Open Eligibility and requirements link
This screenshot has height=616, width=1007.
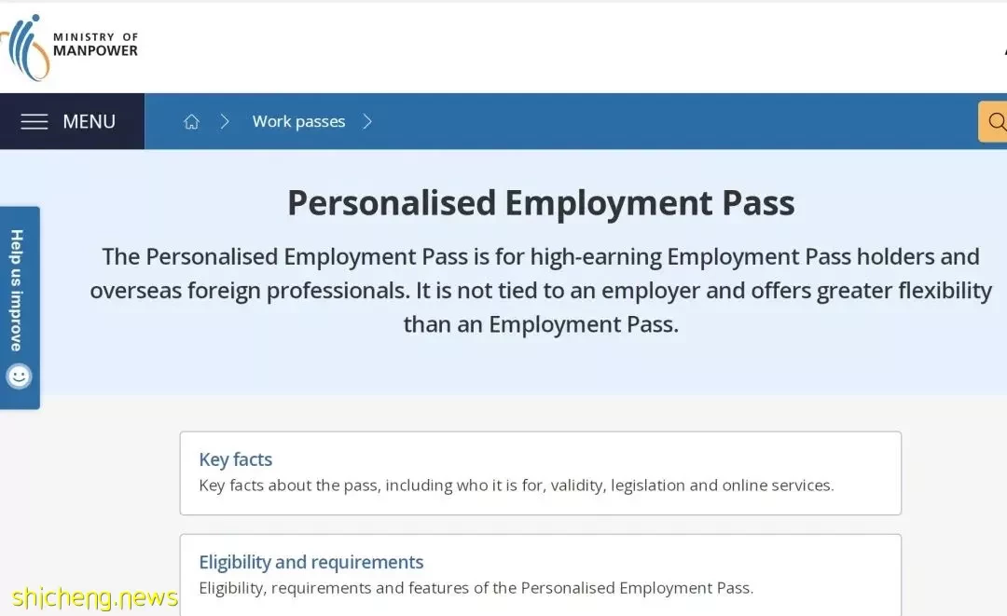pyautogui.click(x=311, y=562)
